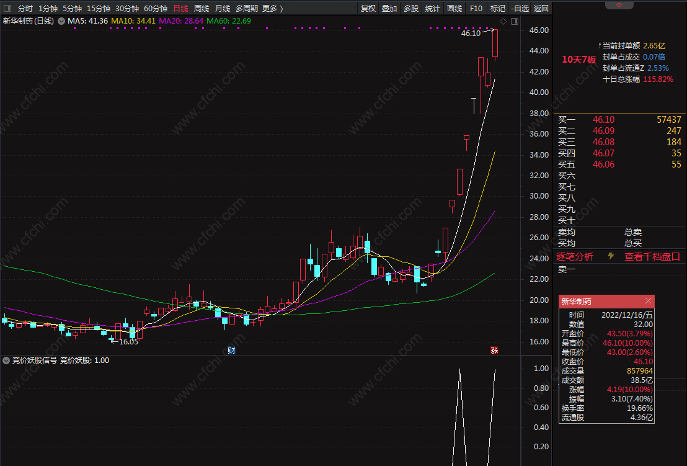Click 买三 bid price 46.08

pyautogui.click(x=603, y=142)
